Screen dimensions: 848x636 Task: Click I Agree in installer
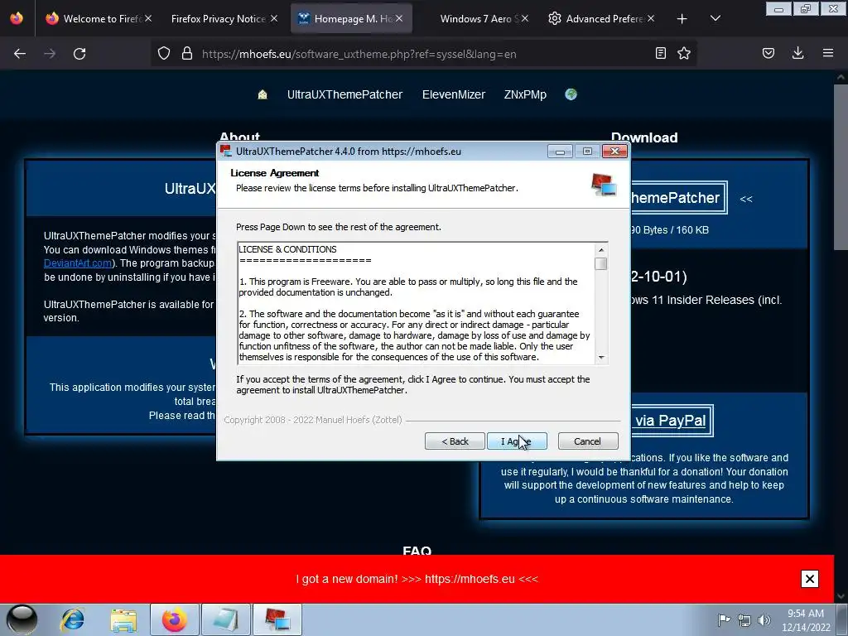pyautogui.click(x=517, y=441)
